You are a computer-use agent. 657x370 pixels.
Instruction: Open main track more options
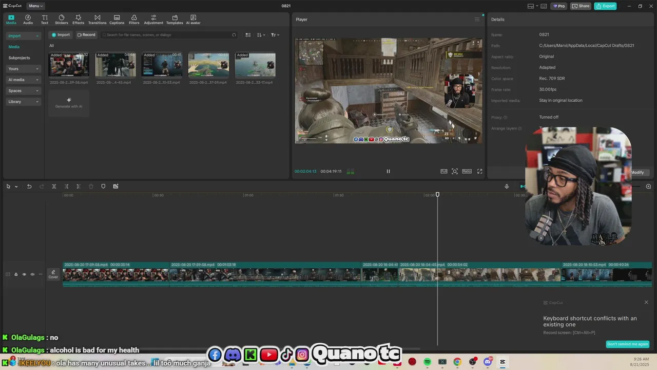[x=41, y=274]
